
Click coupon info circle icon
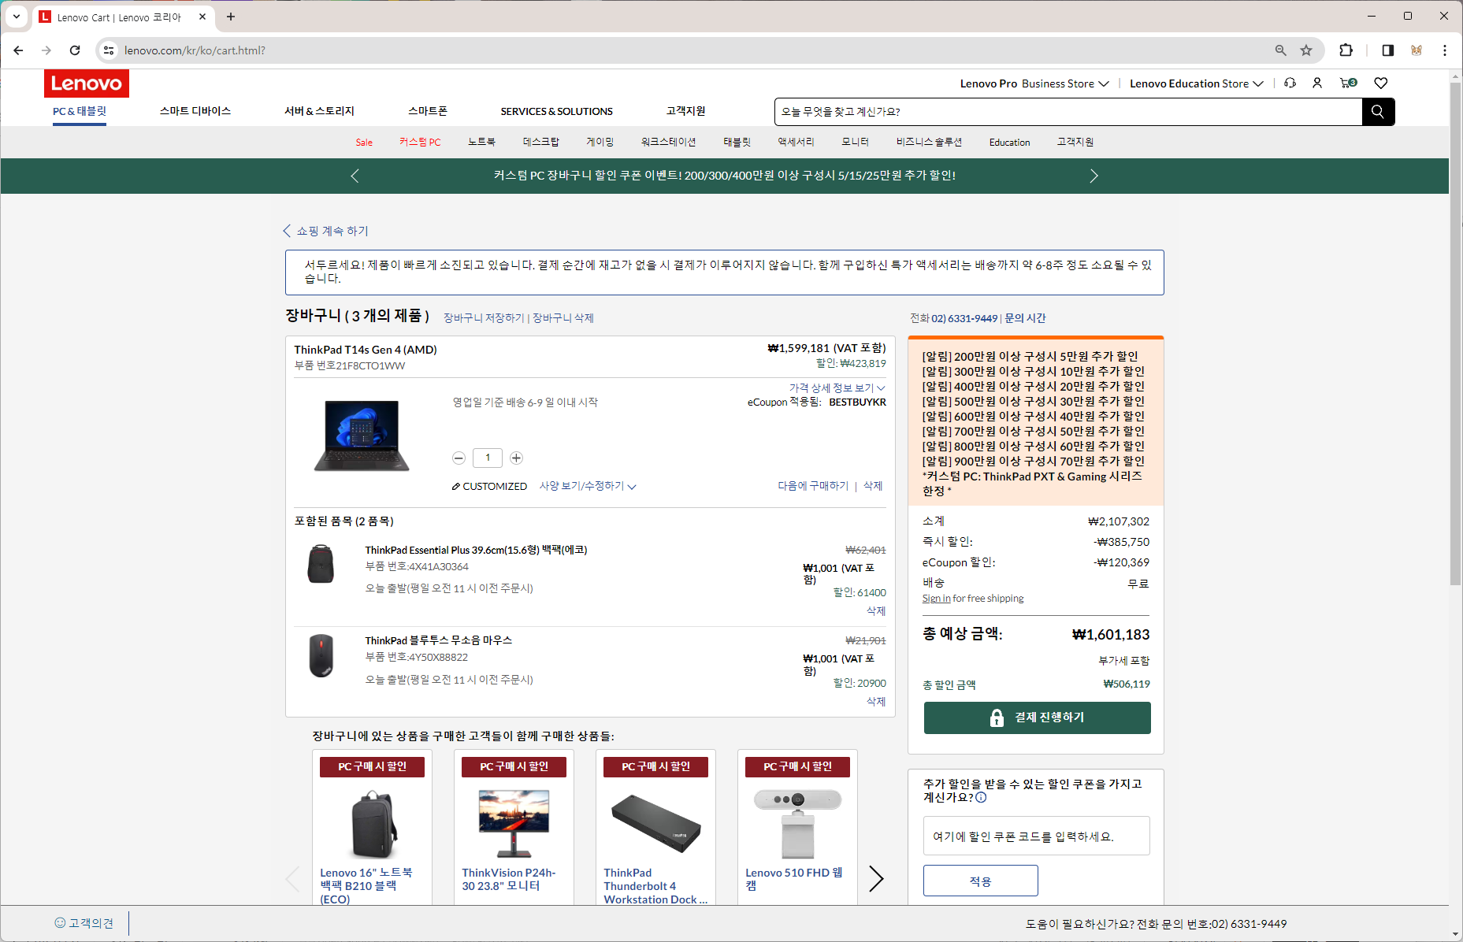[x=981, y=797]
